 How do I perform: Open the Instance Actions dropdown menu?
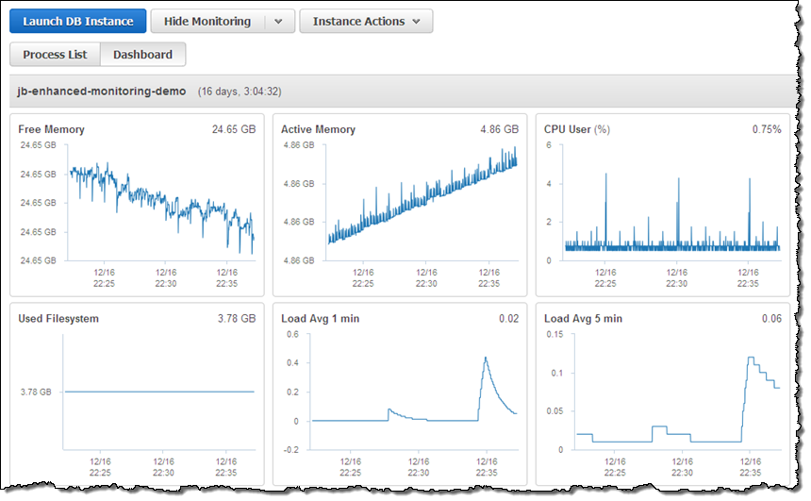point(366,22)
